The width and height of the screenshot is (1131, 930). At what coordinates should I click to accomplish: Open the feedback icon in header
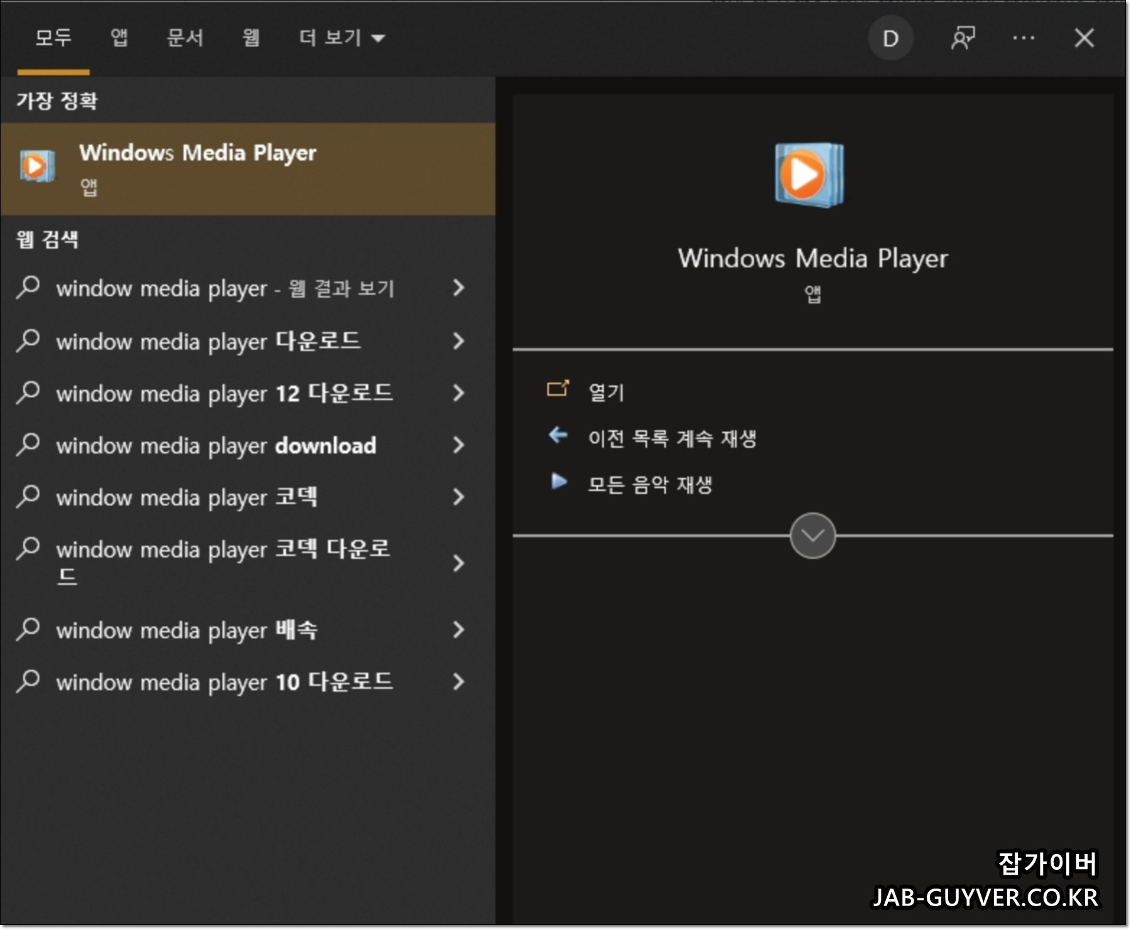963,38
